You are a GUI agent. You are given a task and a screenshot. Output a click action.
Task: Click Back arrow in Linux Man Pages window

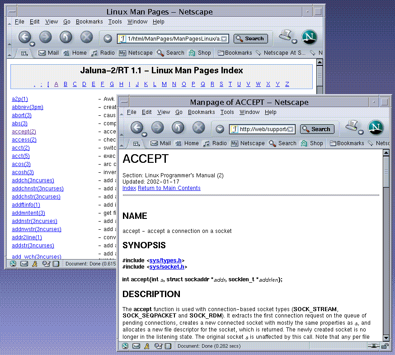(25, 38)
